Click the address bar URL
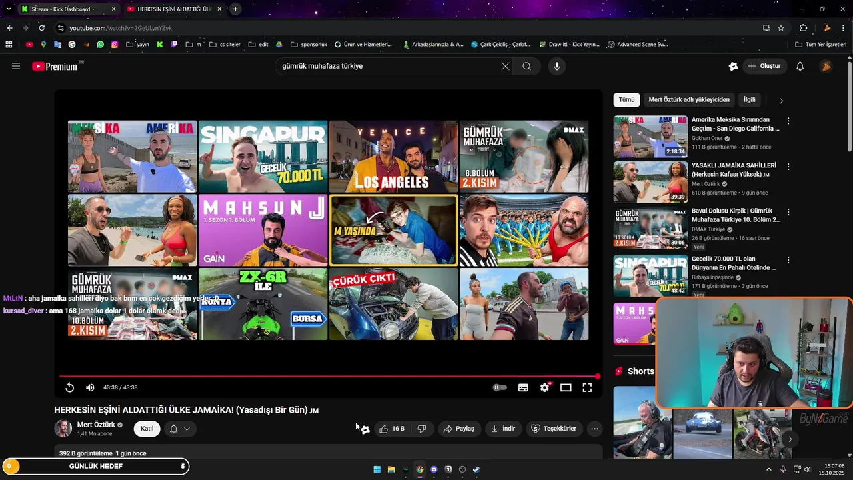This screenshot has height=480, width=853. tap(121, 28)
